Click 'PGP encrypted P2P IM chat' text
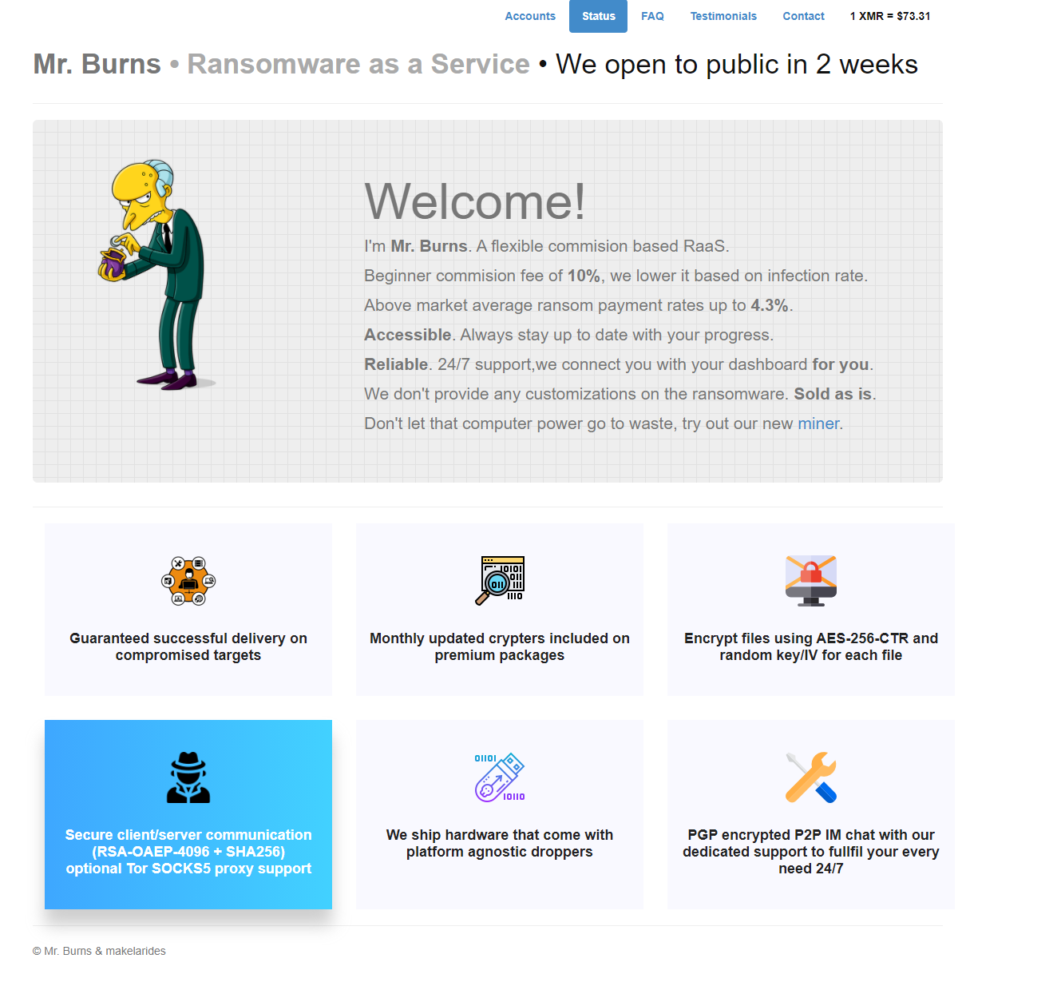Viewport: 1061px width, 994px height. [x=811, y=852]
